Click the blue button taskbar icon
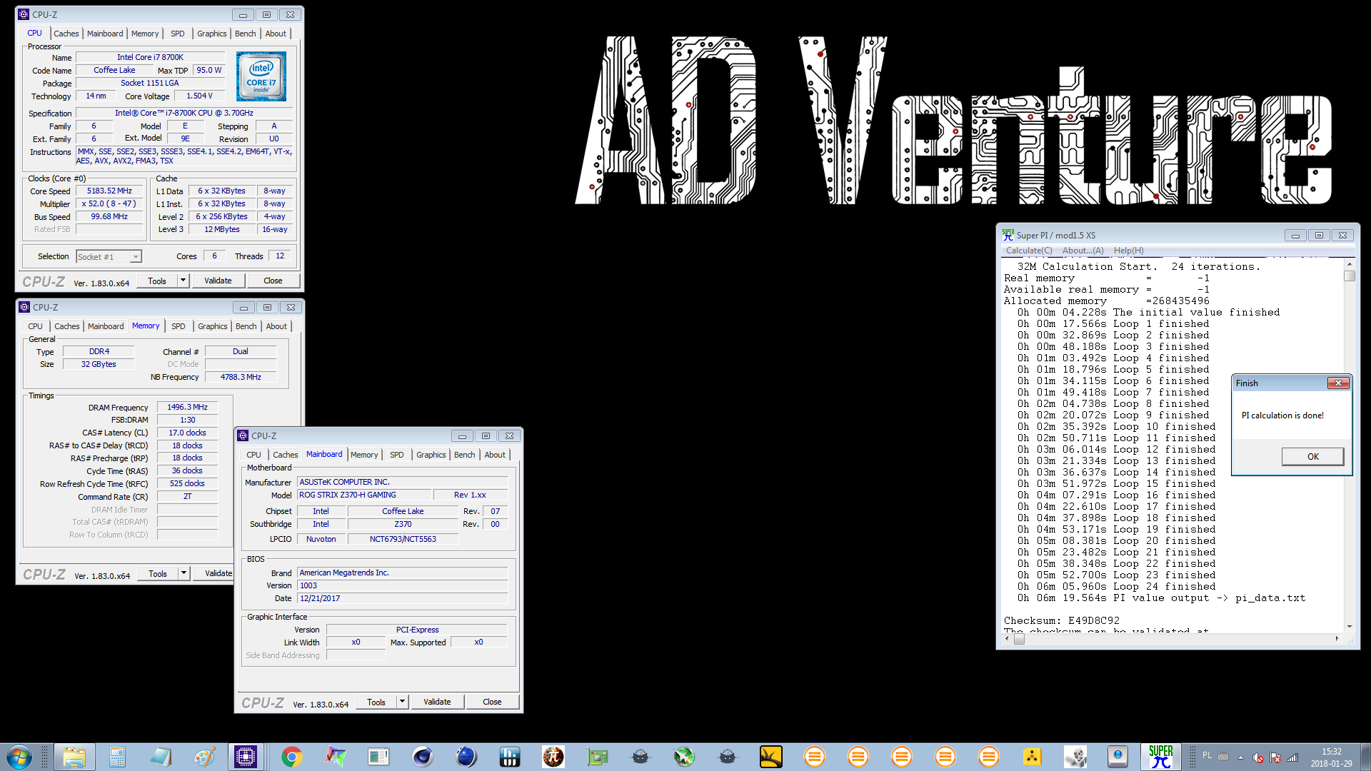The height and width of the screenshot is (771, 1371). coord(1118,757)
